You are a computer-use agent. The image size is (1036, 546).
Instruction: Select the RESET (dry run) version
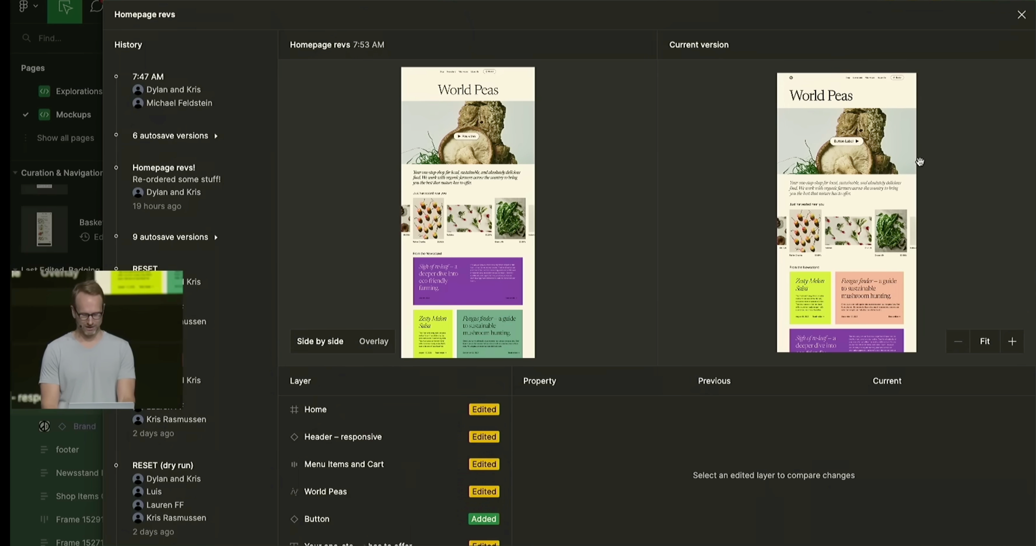pos(162,465)
